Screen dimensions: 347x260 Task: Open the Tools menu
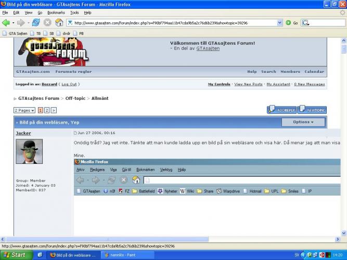point(74,12)
